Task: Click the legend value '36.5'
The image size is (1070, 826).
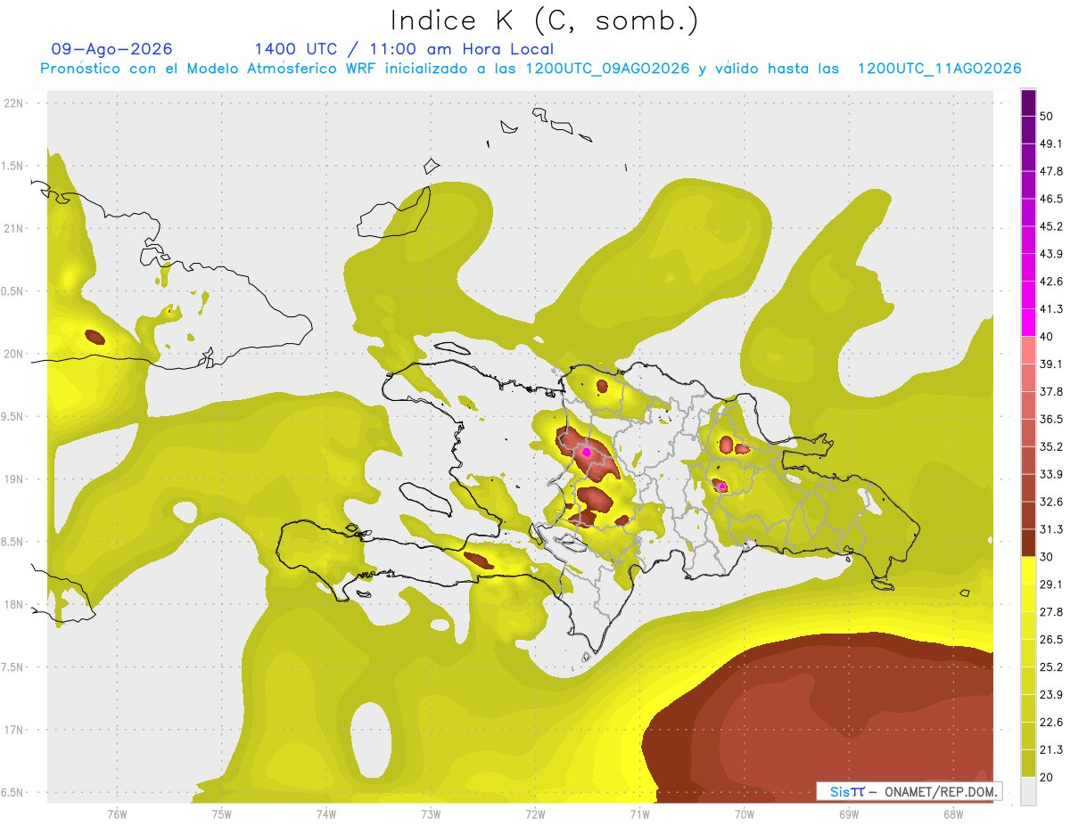Action: pyautogui.click(x=1051, y=419)
